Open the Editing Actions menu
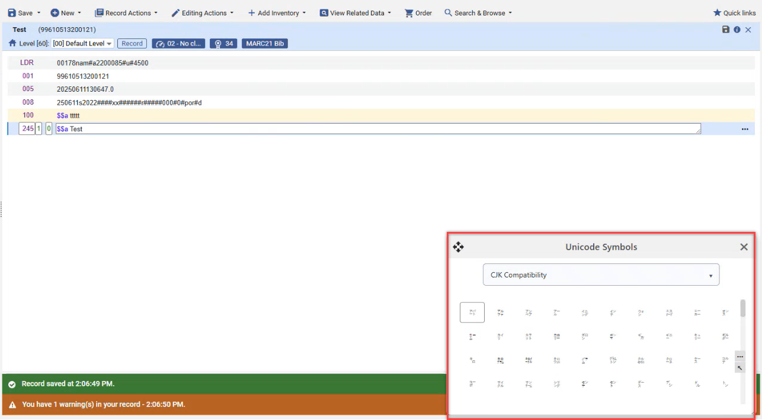762x420 pixels. (203, 13)
